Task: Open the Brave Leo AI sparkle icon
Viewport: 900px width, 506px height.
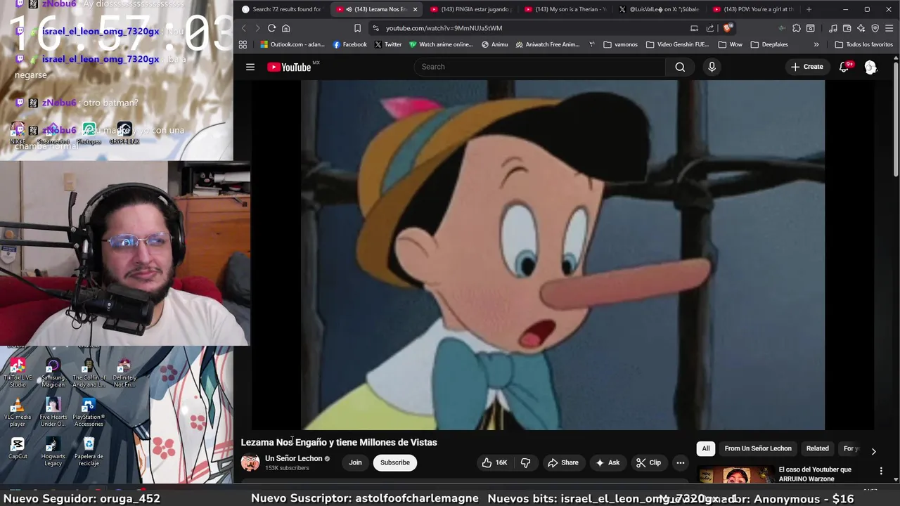Action: [861, 28]
